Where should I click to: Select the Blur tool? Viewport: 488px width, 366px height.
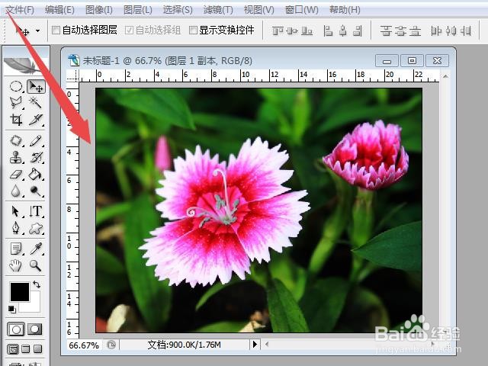16,191
